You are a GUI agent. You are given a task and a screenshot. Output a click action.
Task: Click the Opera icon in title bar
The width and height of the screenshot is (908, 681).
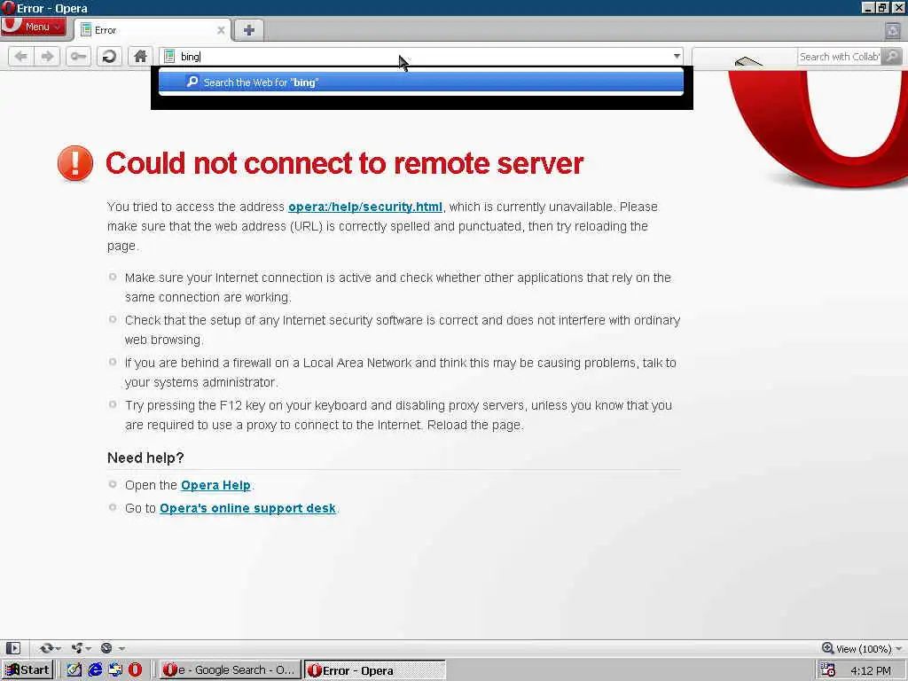[x=8, y=8]
